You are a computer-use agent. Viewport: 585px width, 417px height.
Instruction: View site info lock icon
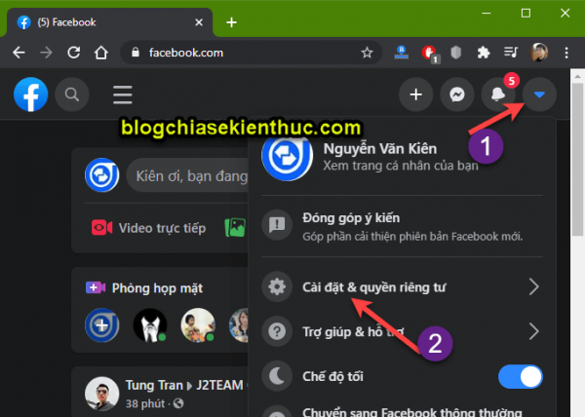pyautogui.click(x=136, y=53)
